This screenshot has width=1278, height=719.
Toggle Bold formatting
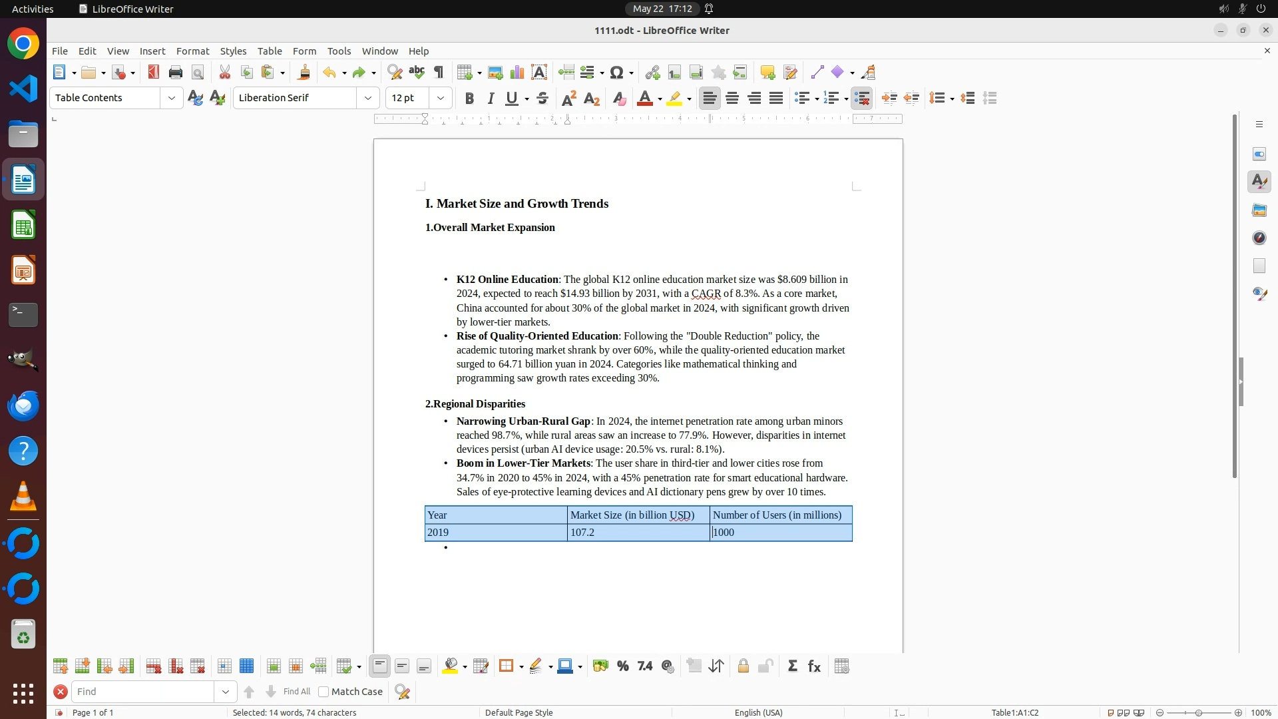(x=469, y=99)
